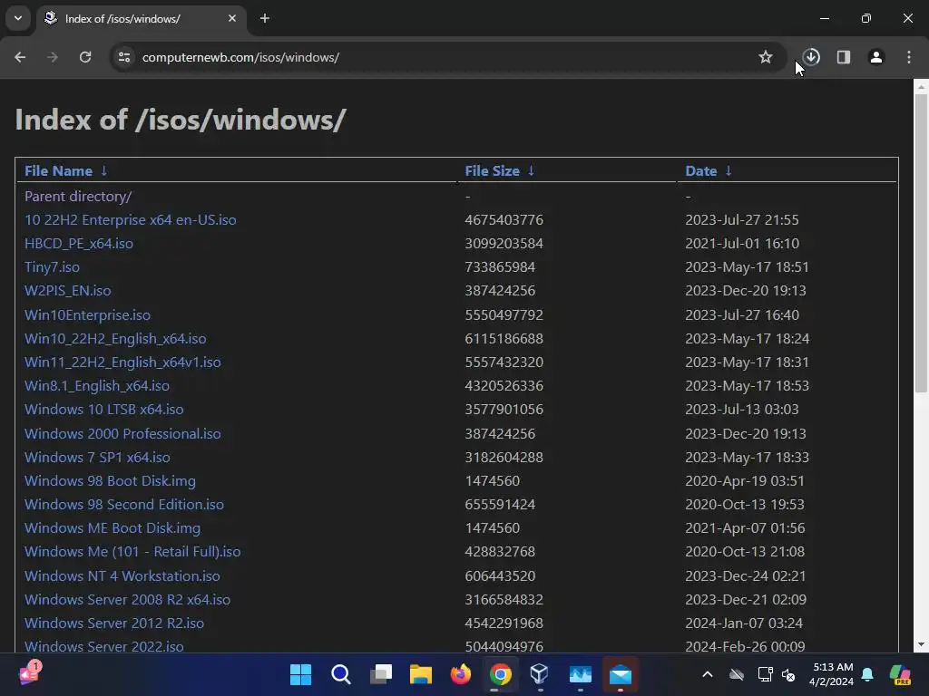Download Windows 98 Boot Disk.img
This screenshot has width=929, height=696.
110,480
